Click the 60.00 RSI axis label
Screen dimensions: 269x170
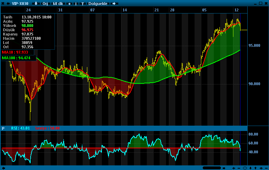tap(253, 143)
